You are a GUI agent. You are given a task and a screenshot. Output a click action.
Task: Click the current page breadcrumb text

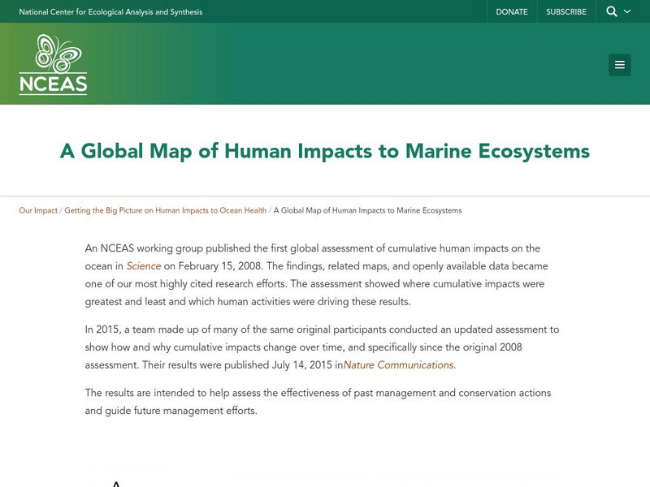pos(367,210)
